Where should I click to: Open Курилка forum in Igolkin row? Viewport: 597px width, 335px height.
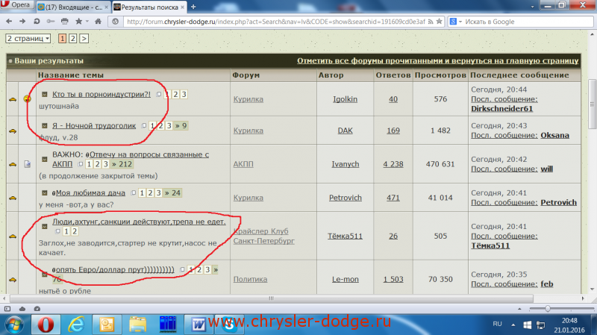249,99
